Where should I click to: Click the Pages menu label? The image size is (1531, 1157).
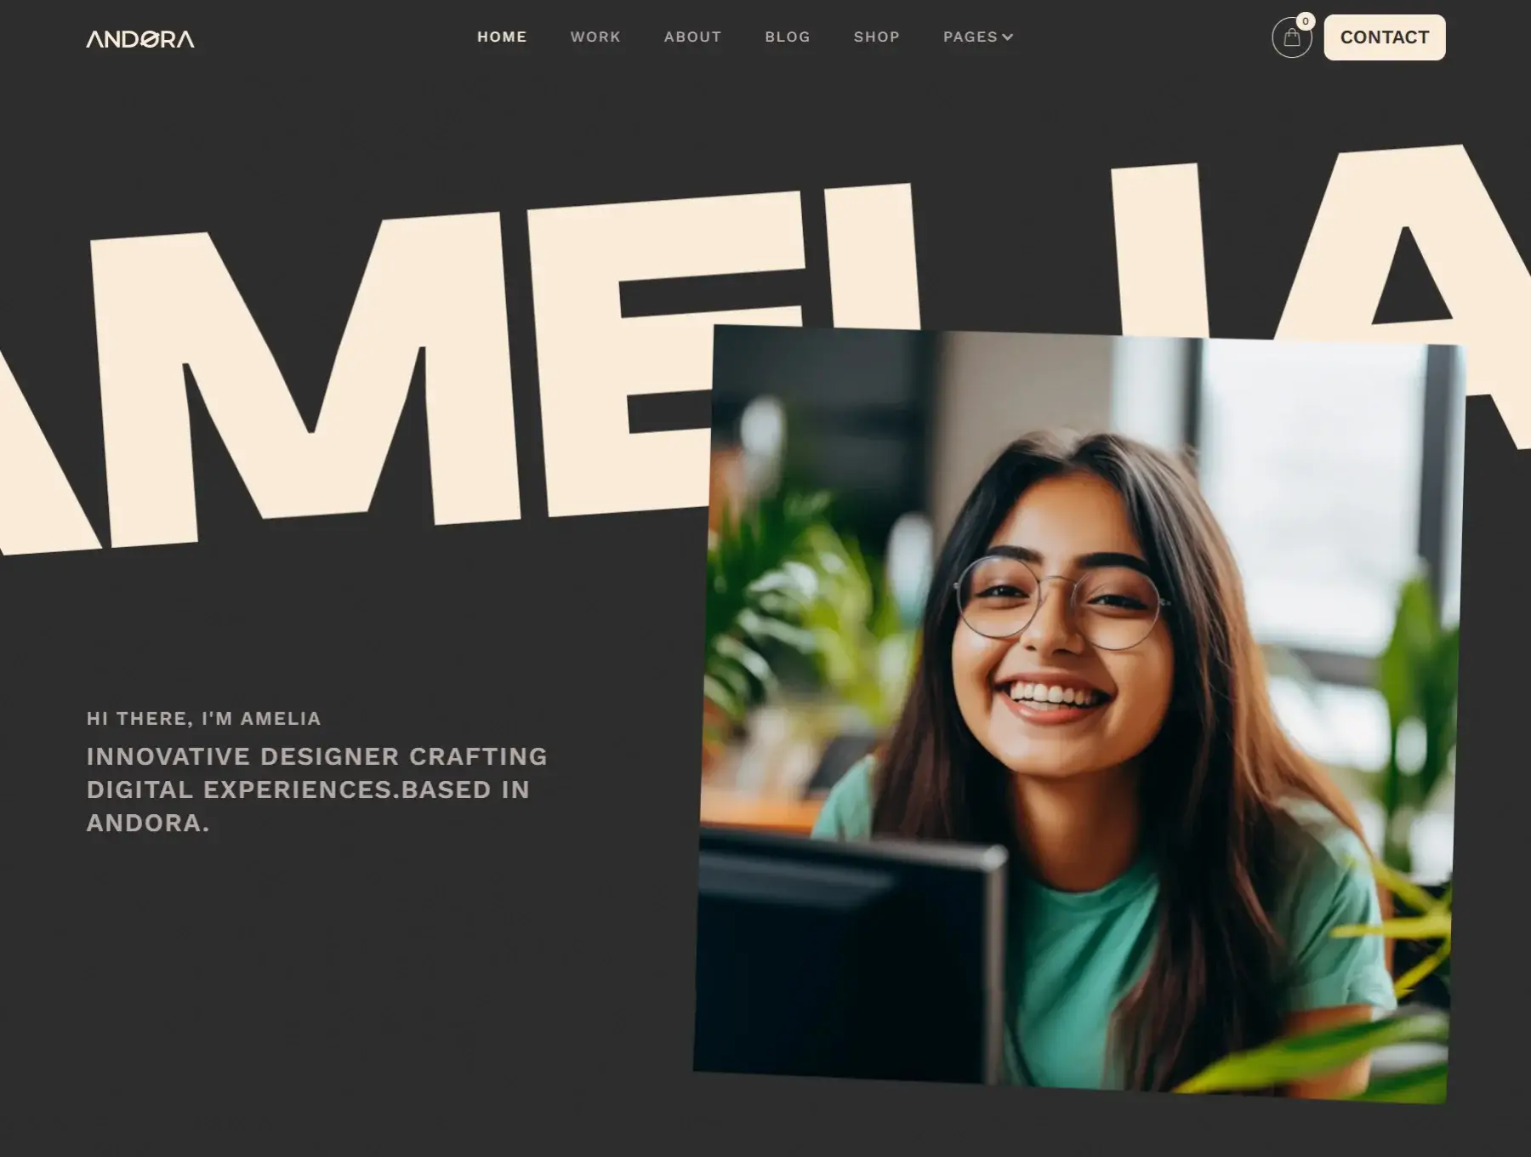970,37
